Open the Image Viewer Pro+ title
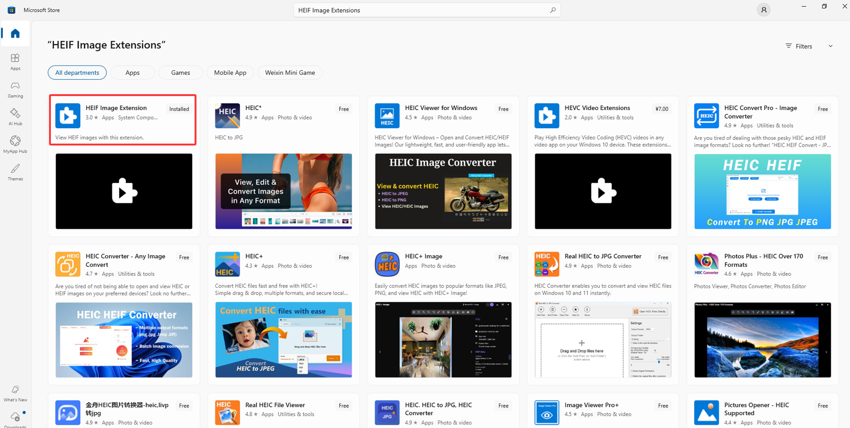Viewport: 850px width, 428px height. 592,405
